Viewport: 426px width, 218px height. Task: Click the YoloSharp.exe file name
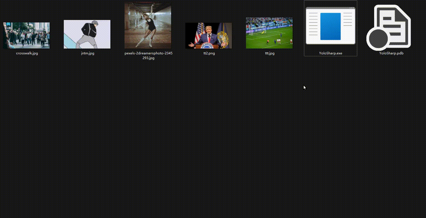point(331,53)
